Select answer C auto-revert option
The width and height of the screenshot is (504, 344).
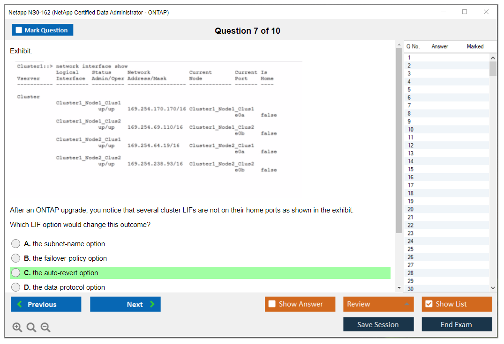tap(16, 273)
